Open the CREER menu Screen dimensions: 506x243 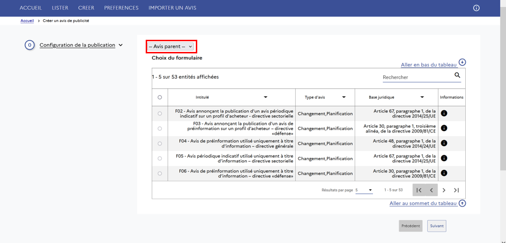point(86,8)
